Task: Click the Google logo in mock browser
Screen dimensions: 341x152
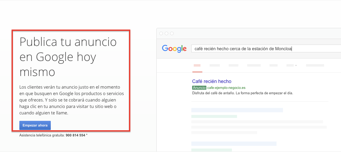Action: [x=174, y=49]
